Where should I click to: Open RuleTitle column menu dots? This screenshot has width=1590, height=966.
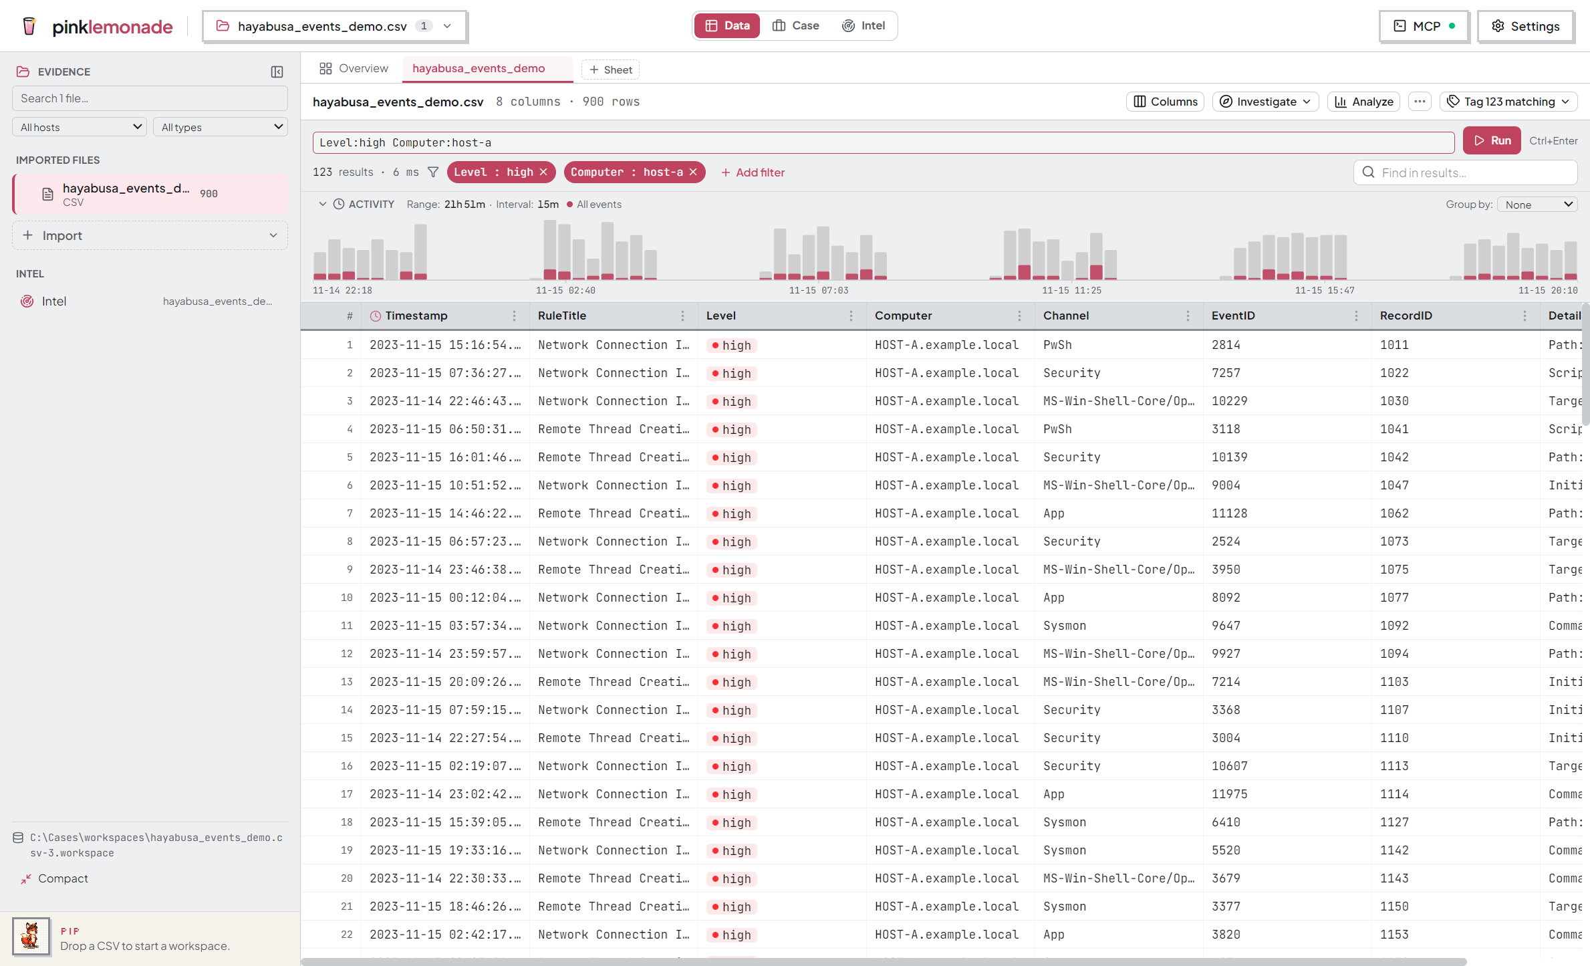(x=682, y=316)
